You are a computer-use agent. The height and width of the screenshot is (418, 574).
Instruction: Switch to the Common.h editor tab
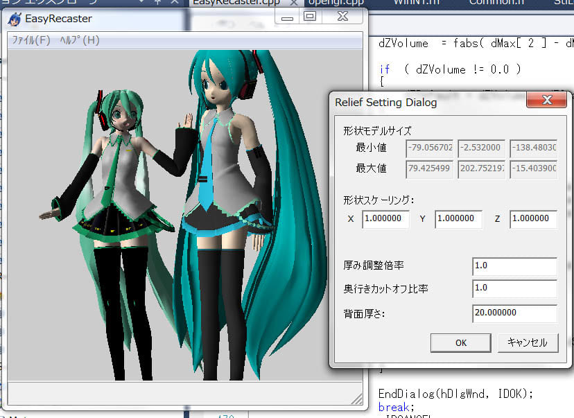coord(496,3)
